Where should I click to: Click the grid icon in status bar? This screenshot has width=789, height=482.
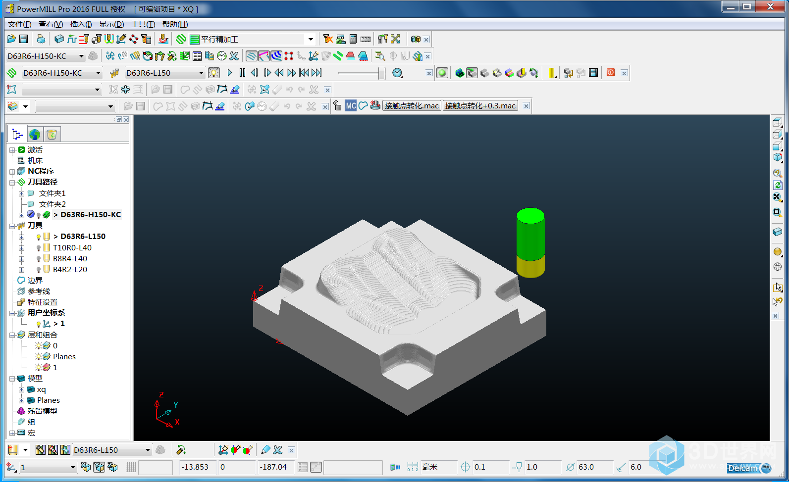point(131,467)
